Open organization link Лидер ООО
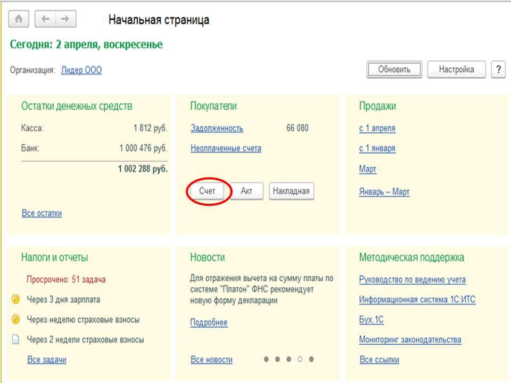Image resolution: width=511 pixels, height=383 pixels. point(81,70)
